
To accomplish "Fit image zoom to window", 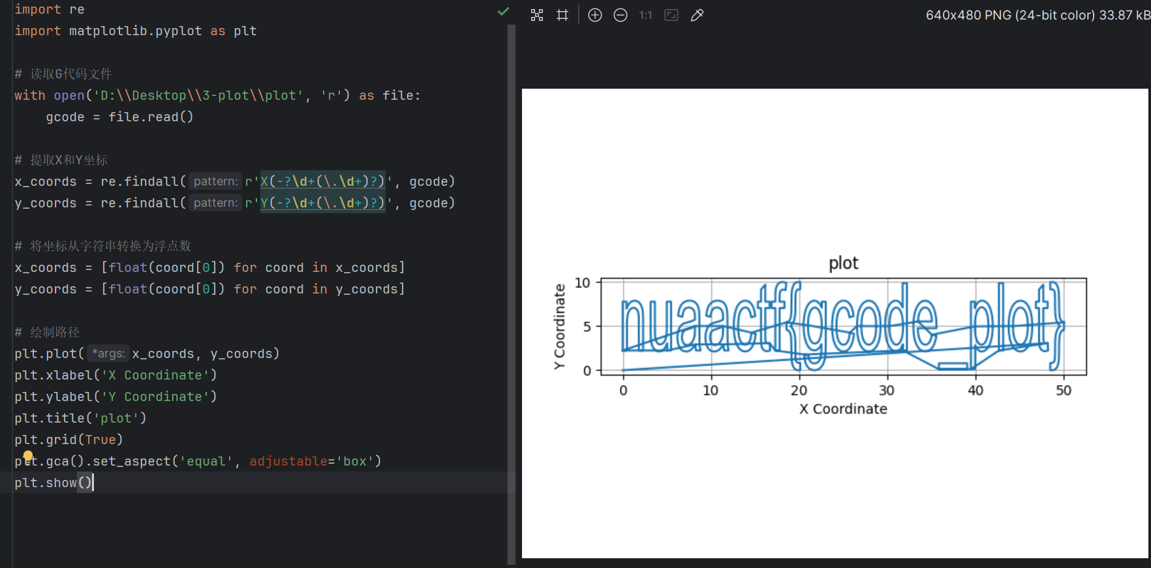I will [x=671, y=15].
